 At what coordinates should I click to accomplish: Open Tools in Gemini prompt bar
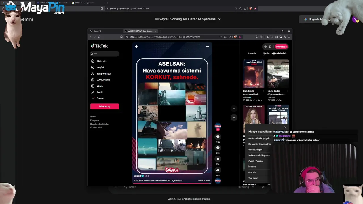(x=130, y=187)
